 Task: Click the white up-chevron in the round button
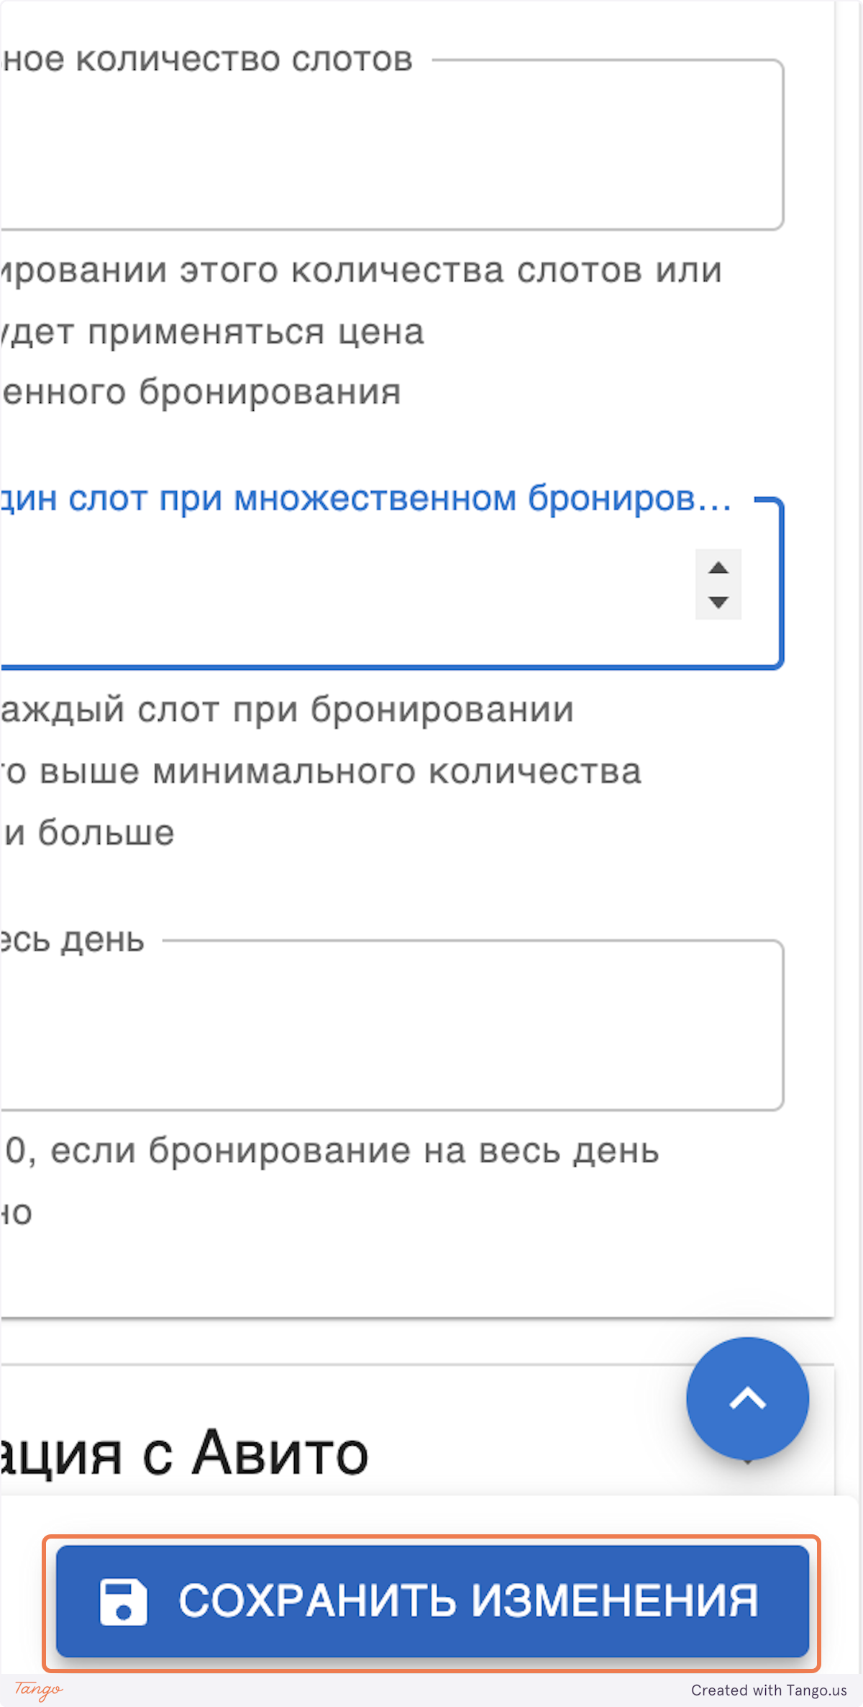(748, 1396)
